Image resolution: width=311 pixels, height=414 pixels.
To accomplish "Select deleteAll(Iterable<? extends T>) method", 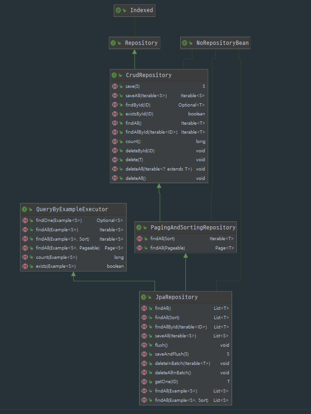I will coord(159,169).
